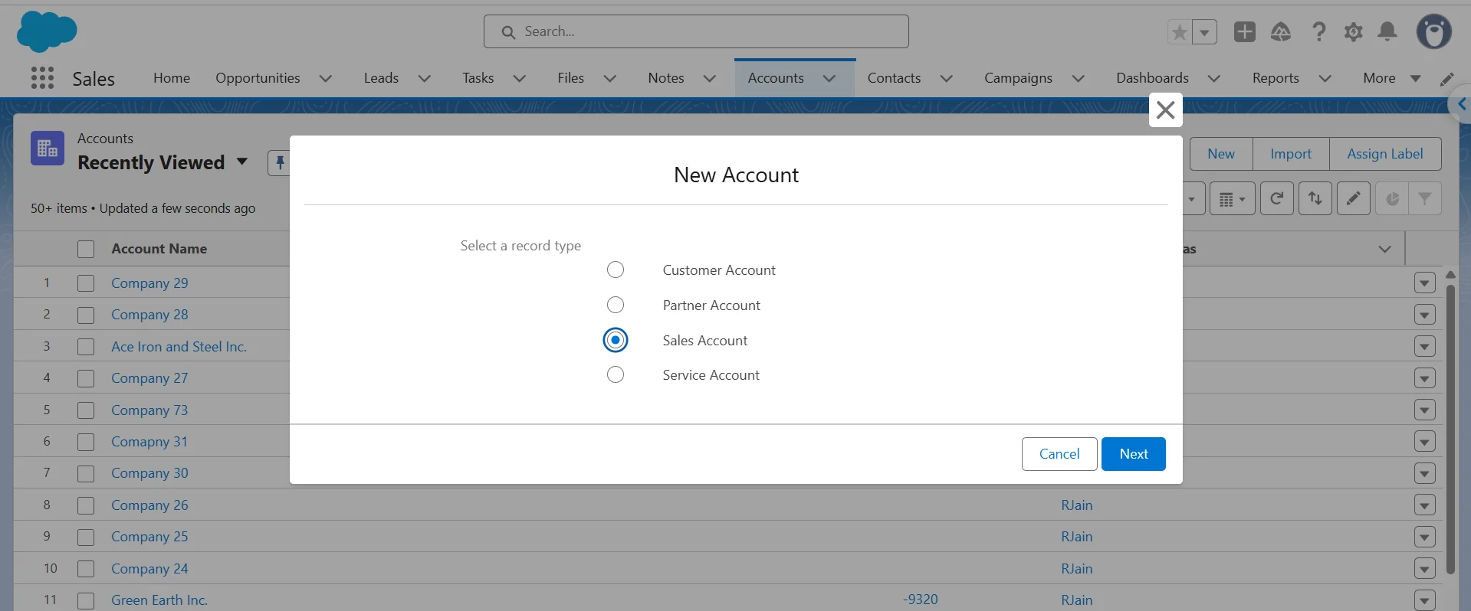
Task: Open the Global Actions plus icon
Action: pyautogui.click(x=1245, y=31)
